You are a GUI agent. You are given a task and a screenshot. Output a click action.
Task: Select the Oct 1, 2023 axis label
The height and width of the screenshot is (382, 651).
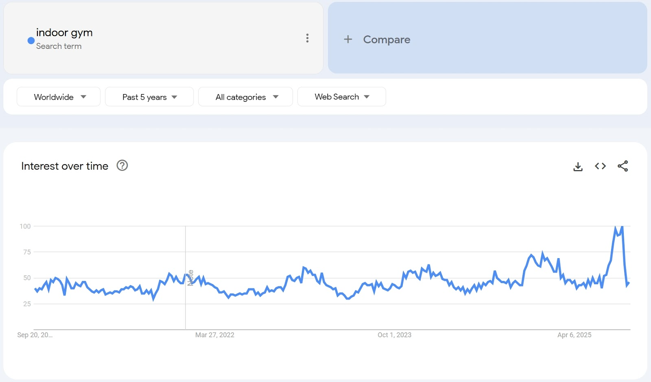click(394, 335)
